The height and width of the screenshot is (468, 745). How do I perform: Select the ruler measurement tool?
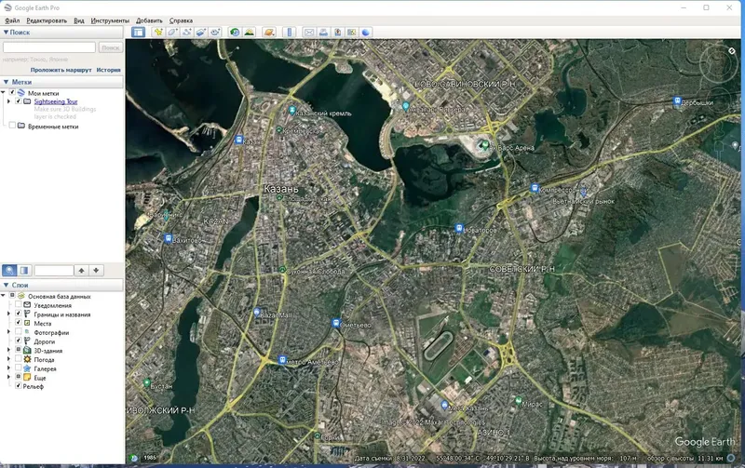coord(289,33)
